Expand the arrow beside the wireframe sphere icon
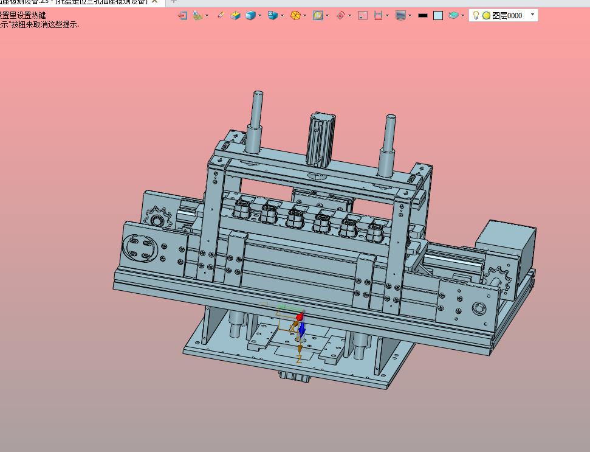590x452 pixels. click(x=305, y=15)
